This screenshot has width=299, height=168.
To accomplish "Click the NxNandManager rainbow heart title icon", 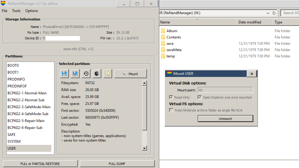I will [x=3, y=3].
